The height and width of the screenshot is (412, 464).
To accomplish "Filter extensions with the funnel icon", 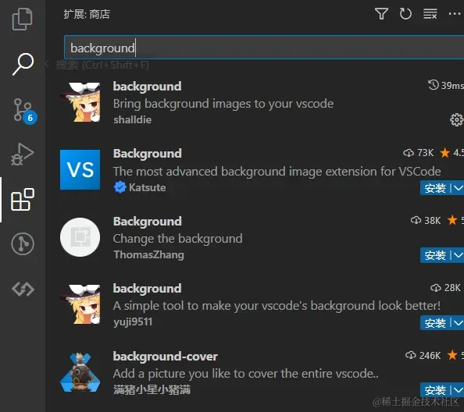I will (381, 14).
